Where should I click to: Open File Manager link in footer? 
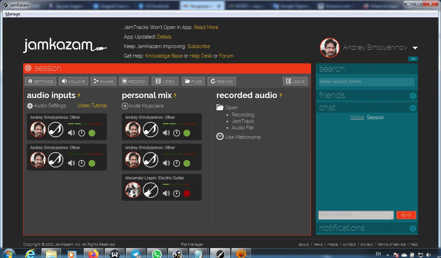192,244
